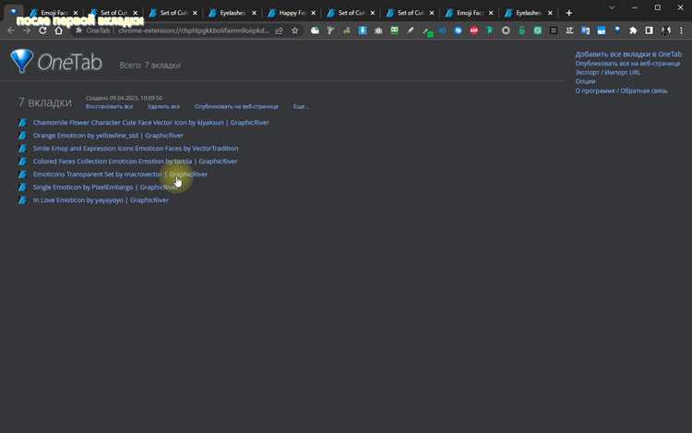The height and width of the screenshot is (433, 692).
Task: Click "Удалить все" to delete all tabs
Action: 163,106
